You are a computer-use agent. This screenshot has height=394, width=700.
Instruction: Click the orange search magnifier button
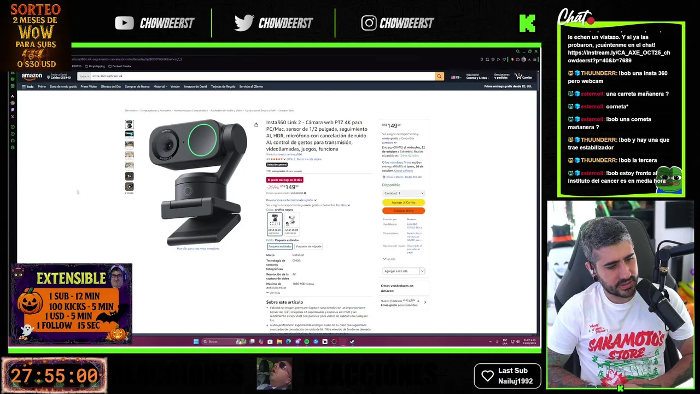[x=439, y=77]
